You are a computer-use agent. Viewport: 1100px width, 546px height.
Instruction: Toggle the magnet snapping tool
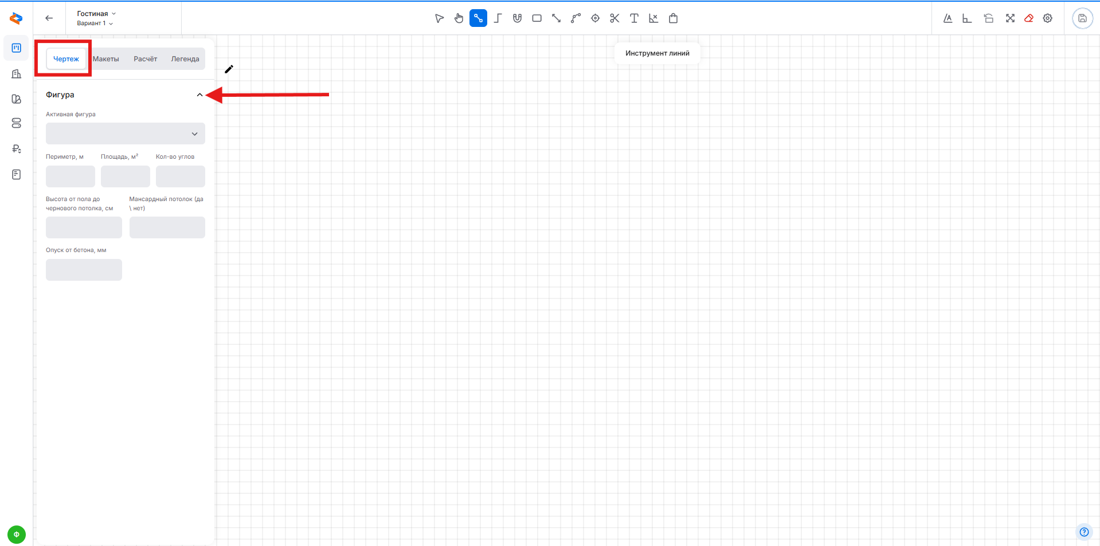click(x=517, y=18)
